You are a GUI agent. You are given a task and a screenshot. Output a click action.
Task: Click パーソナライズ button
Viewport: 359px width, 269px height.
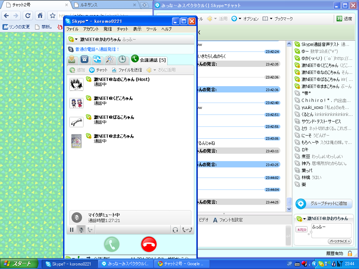point(340,241)
